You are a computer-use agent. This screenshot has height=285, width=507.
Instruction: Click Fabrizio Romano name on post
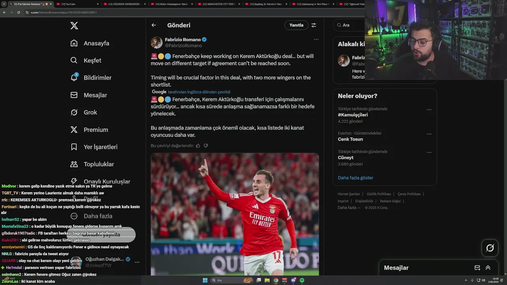tap(183, 40)
